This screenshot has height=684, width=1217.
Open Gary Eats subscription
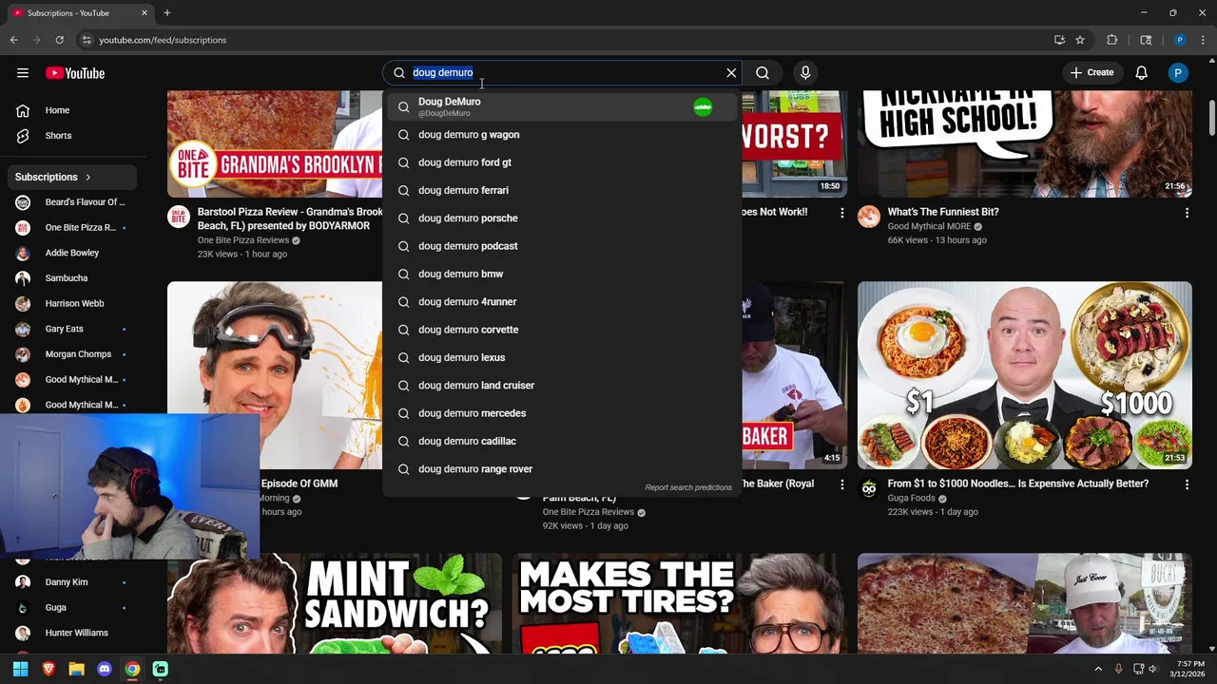tap(72, 329)
